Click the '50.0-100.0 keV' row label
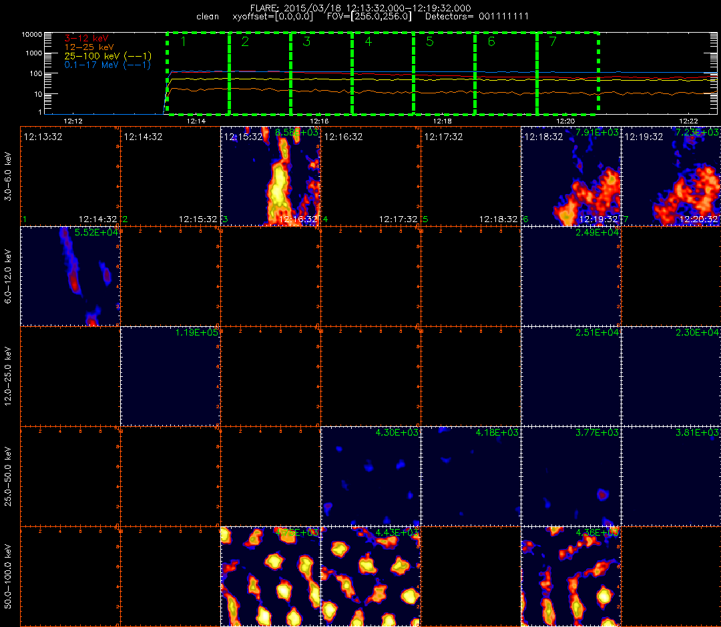The height and width of the screenshot is (627, 721). 8,576
